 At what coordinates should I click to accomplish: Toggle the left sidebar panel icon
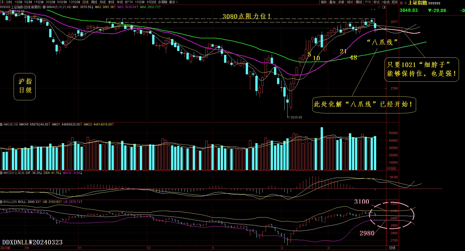click(2, 2)
